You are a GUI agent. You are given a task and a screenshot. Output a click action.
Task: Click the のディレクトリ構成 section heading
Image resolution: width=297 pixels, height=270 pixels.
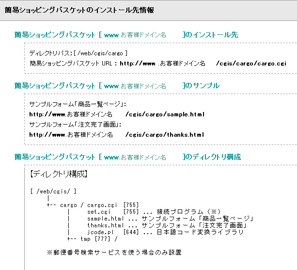tap(127, 157)
